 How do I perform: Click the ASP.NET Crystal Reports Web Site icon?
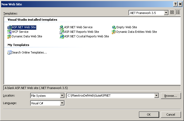click(62, 36)
